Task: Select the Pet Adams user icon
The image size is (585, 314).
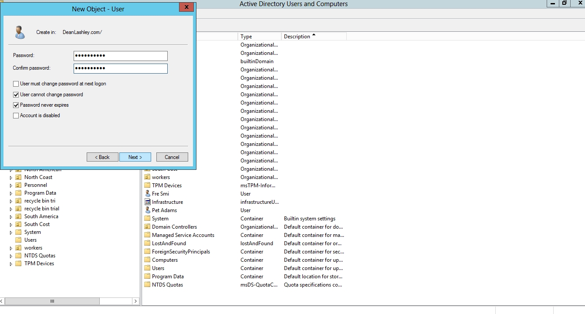Action: [x=147, y=210]
